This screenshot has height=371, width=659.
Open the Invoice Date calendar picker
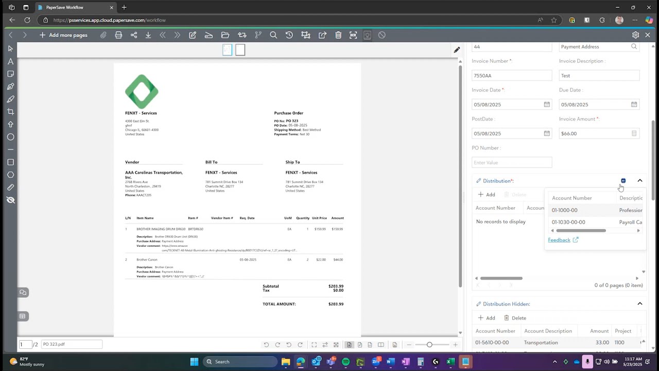pos(547,105)
